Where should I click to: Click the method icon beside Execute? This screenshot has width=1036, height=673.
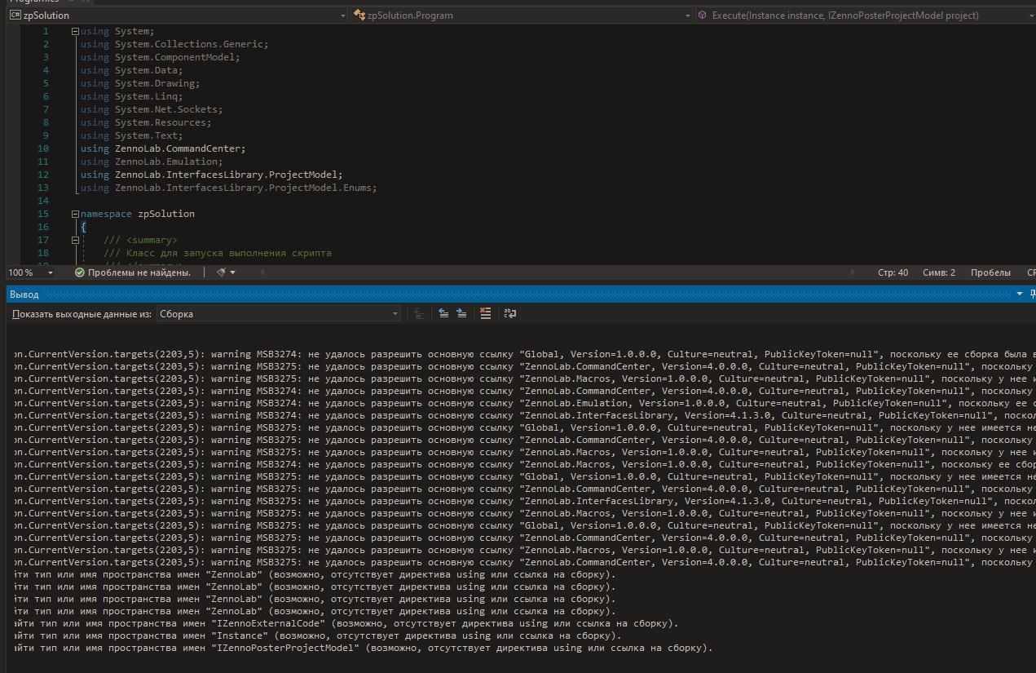click(x=703, y=15)
